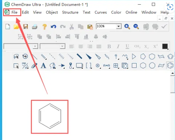Click the Ungroup objects icon
Screen dimensions: 175x140
click(x=30, y=37)
